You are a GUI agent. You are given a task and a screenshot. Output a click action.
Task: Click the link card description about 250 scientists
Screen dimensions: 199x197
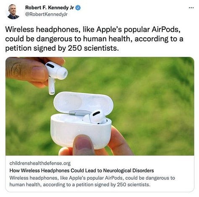pos(92,181)
